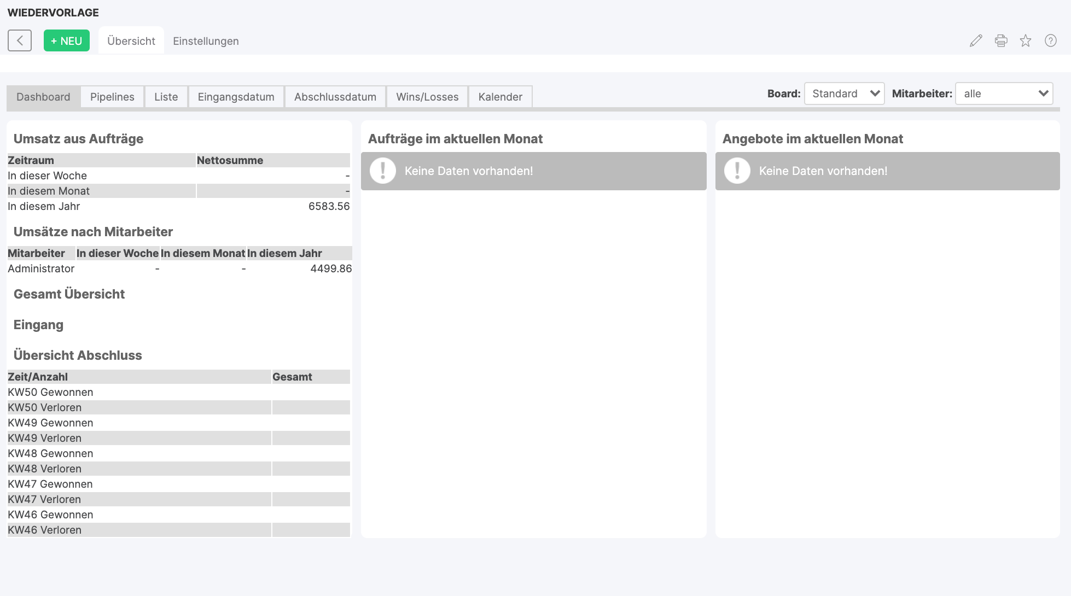
Task: Open the Pipelines view tab
Action: (112, 97)
